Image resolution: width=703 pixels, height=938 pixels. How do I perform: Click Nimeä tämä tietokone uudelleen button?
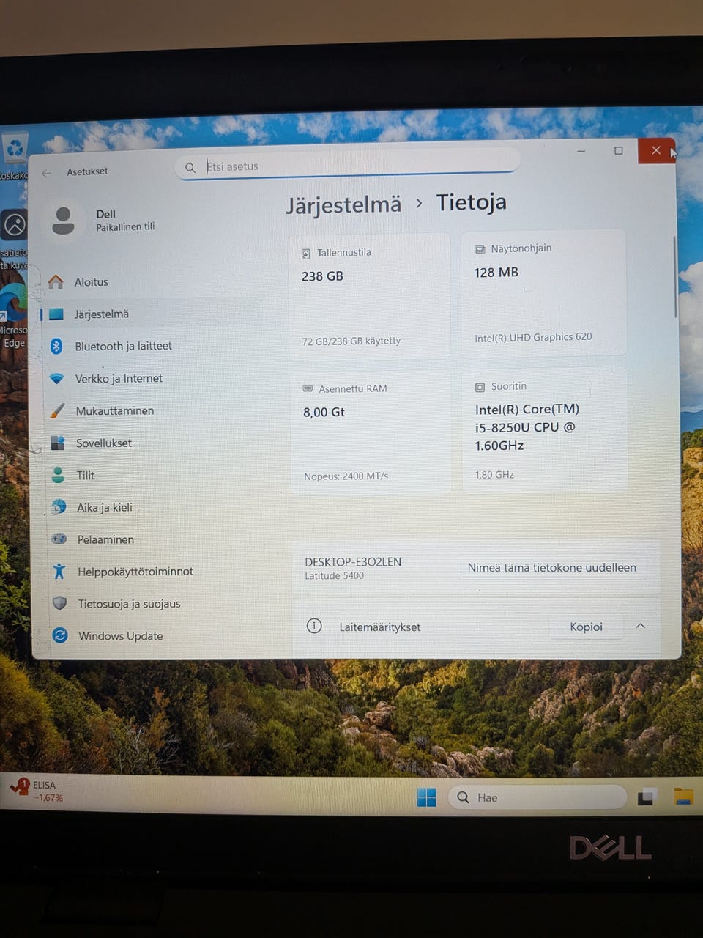click(x=552, y=567)
